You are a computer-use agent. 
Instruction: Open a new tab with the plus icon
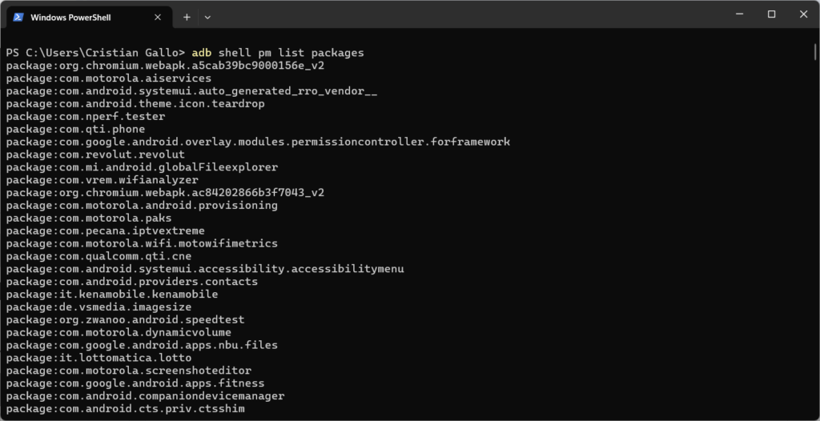coord(187,17)
